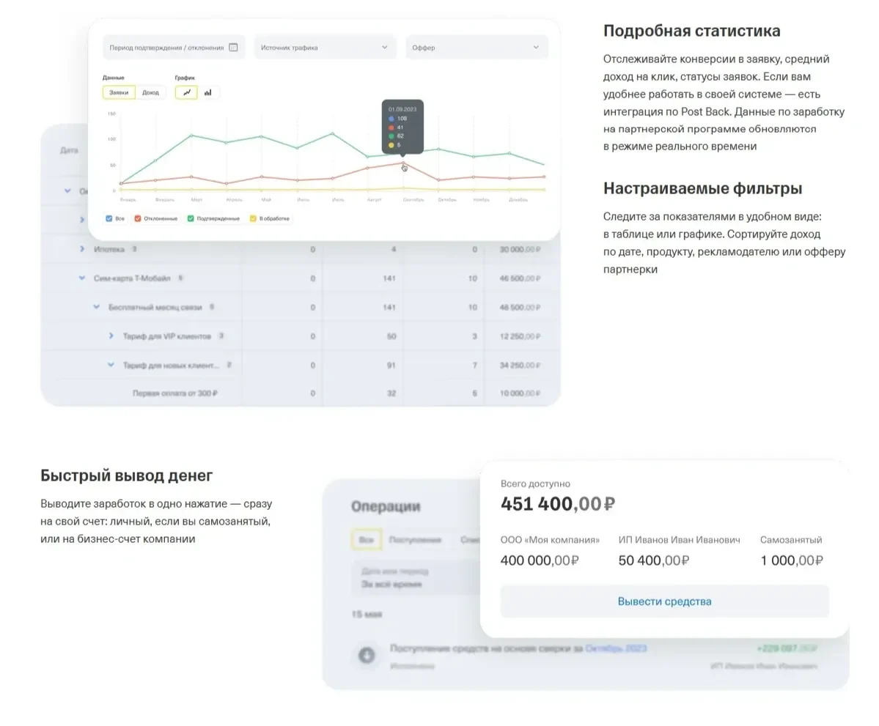879x726 pixels.
Task: Select the Доход data tab
Action: tap(150, 92)
